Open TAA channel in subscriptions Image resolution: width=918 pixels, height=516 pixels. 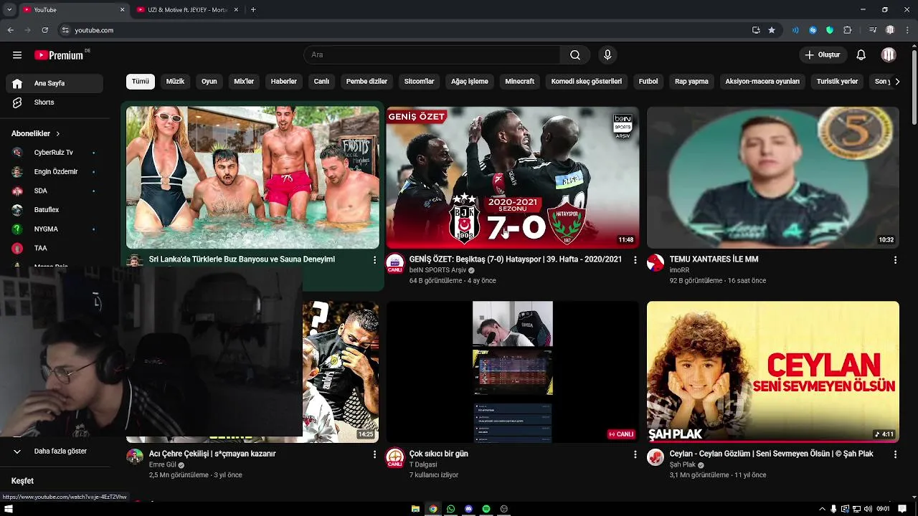coord(55,248)
